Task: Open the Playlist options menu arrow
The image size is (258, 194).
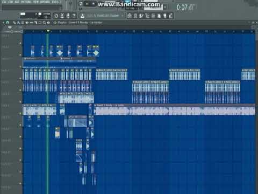Action: pos(3,23)
